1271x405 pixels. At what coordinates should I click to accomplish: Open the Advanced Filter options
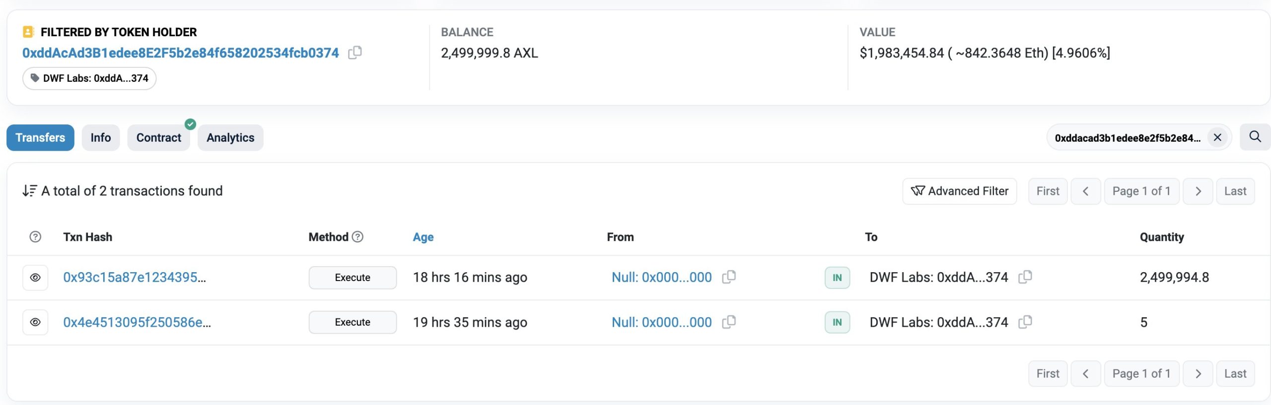959,191
